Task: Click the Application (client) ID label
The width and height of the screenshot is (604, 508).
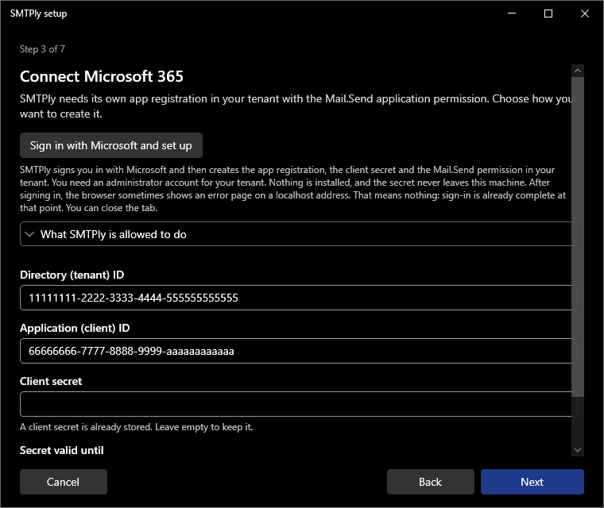Action: tap(75, 328)
